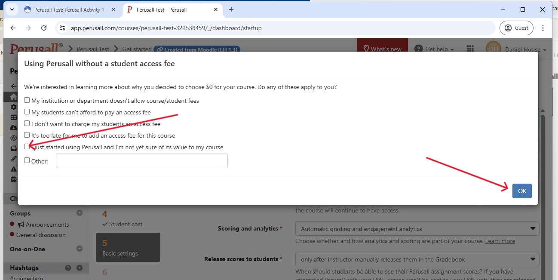
Task: Click the Other reason text field
Action: tap(141, 161)
